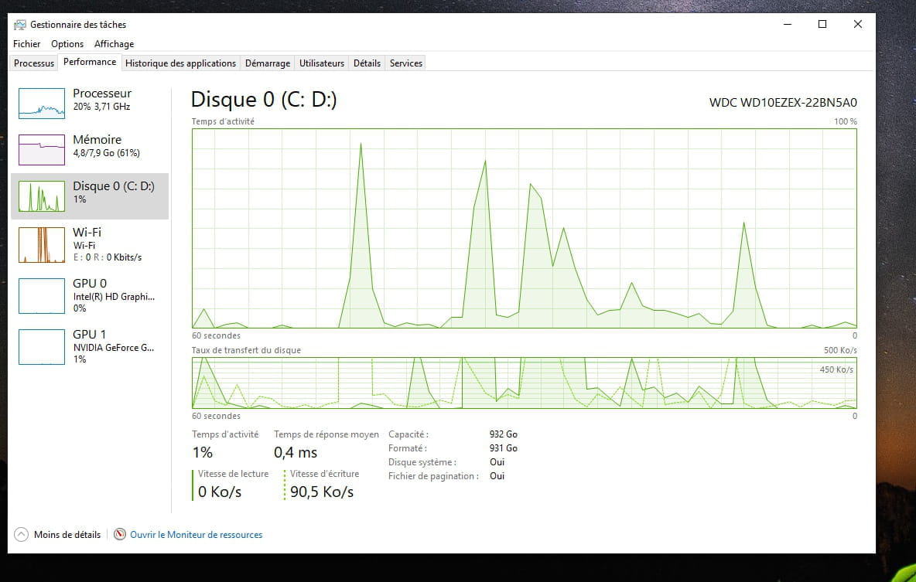Click the NVIDIA GeForce entry text
Image resolution: width=916 pixels, height=582 pixels.
coord(113,347)
